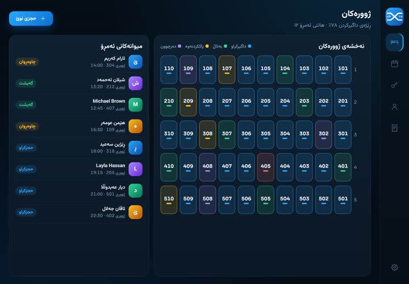Open the invoices (receipt) sidebar icon
The image size is (409, 284).
tap(394, 128)
